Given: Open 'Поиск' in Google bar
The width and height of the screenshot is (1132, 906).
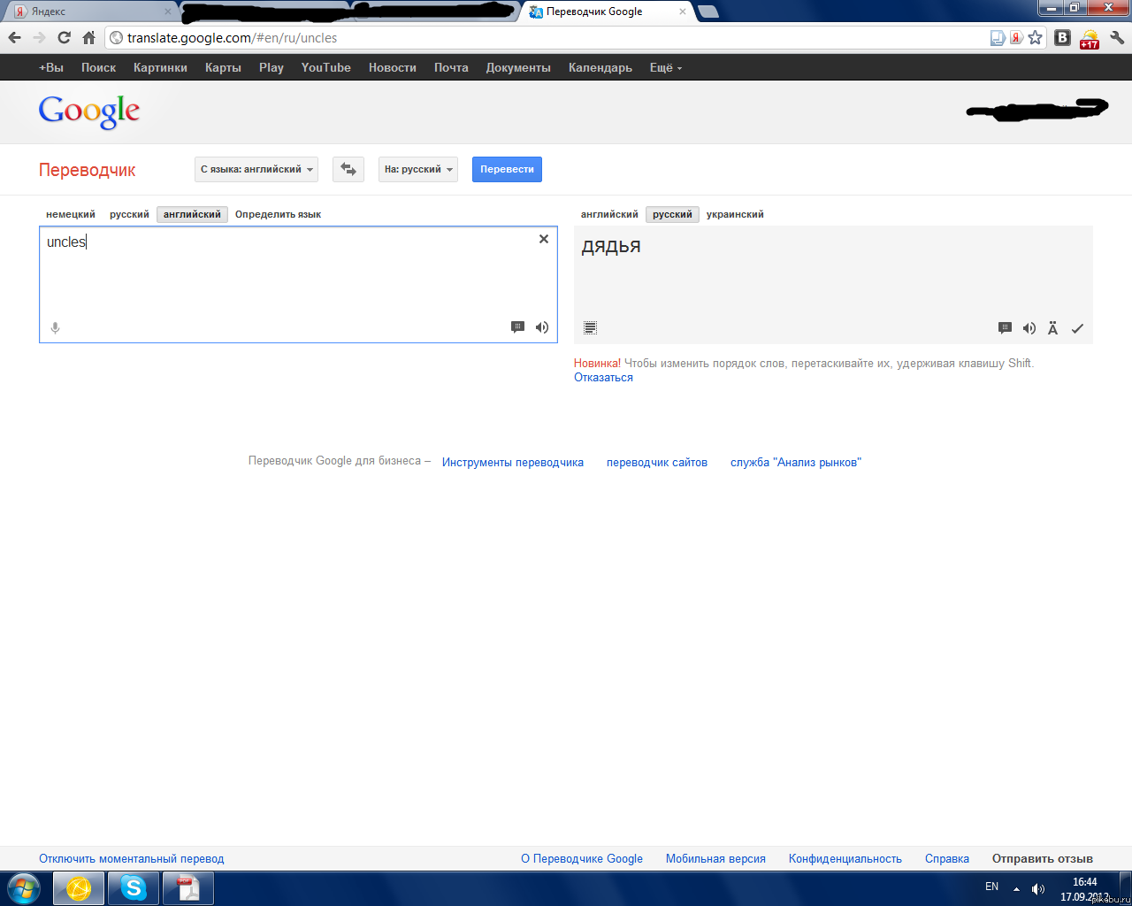Looking at the screenshot, I should pos(98,67).
